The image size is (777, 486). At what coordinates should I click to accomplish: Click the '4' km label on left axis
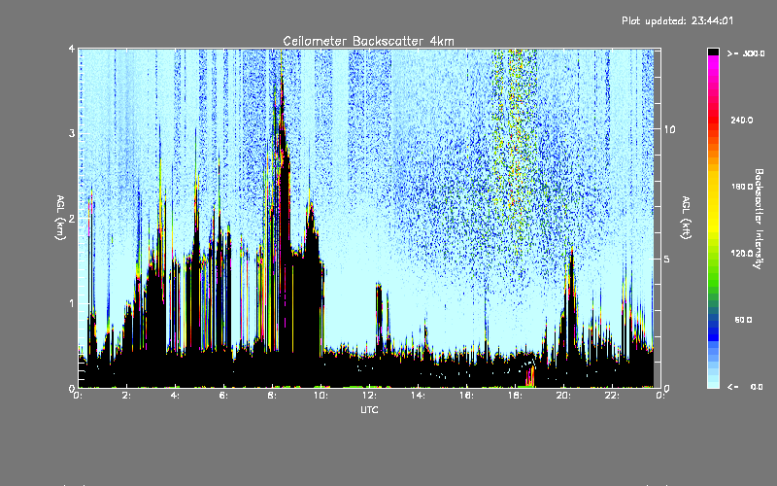pyautogui.click(x=72, y=49)
